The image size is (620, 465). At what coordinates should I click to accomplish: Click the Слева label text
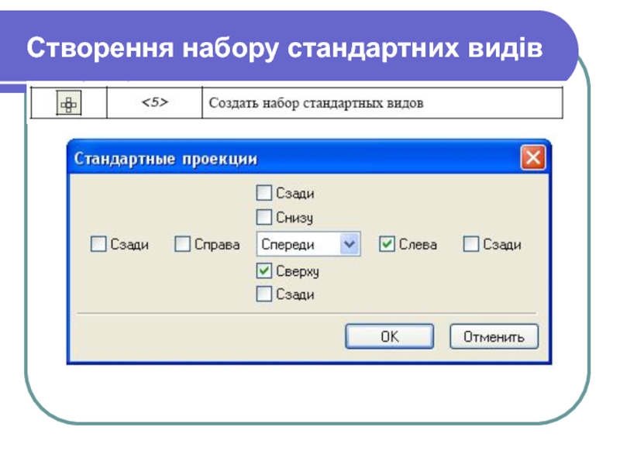click(418, 245)
